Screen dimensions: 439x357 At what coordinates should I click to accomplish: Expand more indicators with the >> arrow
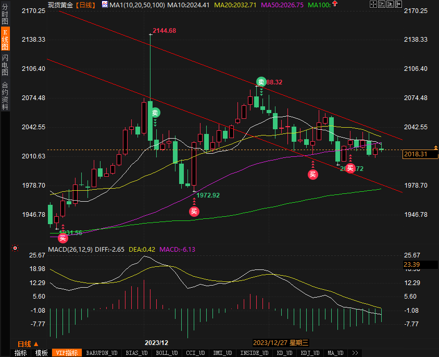click(x=355, y=353)
